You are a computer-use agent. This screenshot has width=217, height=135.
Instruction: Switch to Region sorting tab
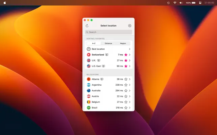click(123, 43)
